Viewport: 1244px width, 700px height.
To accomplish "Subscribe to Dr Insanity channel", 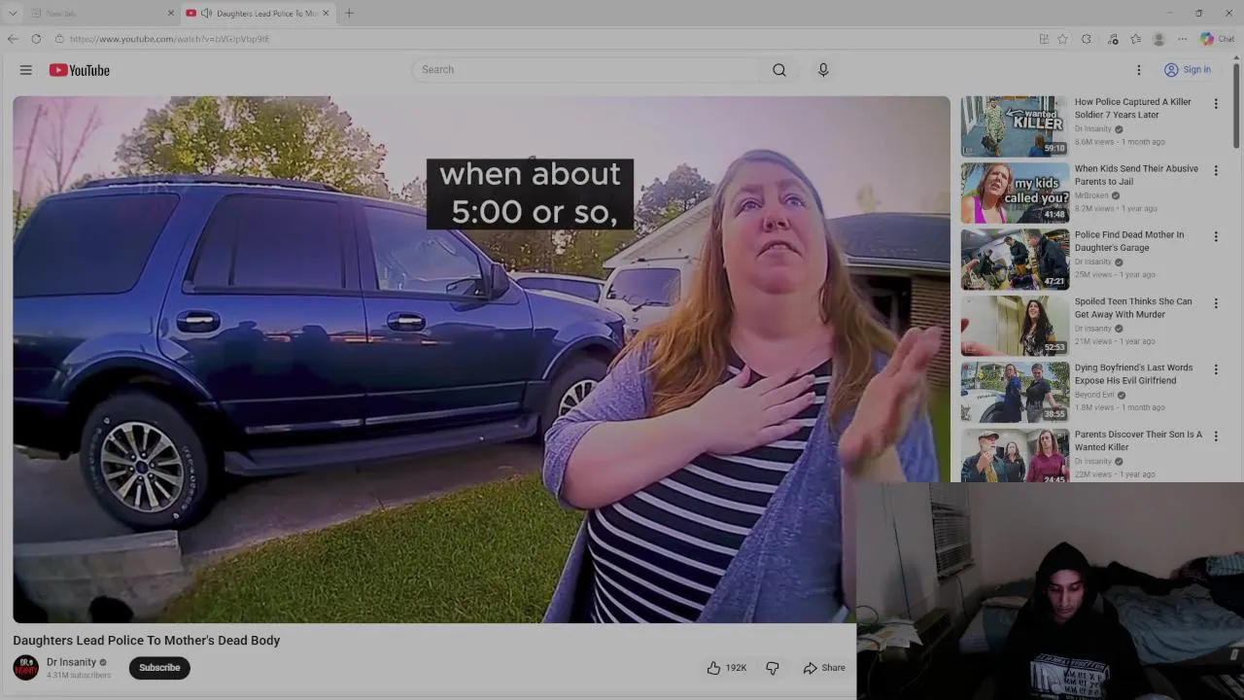I will 159,668.
